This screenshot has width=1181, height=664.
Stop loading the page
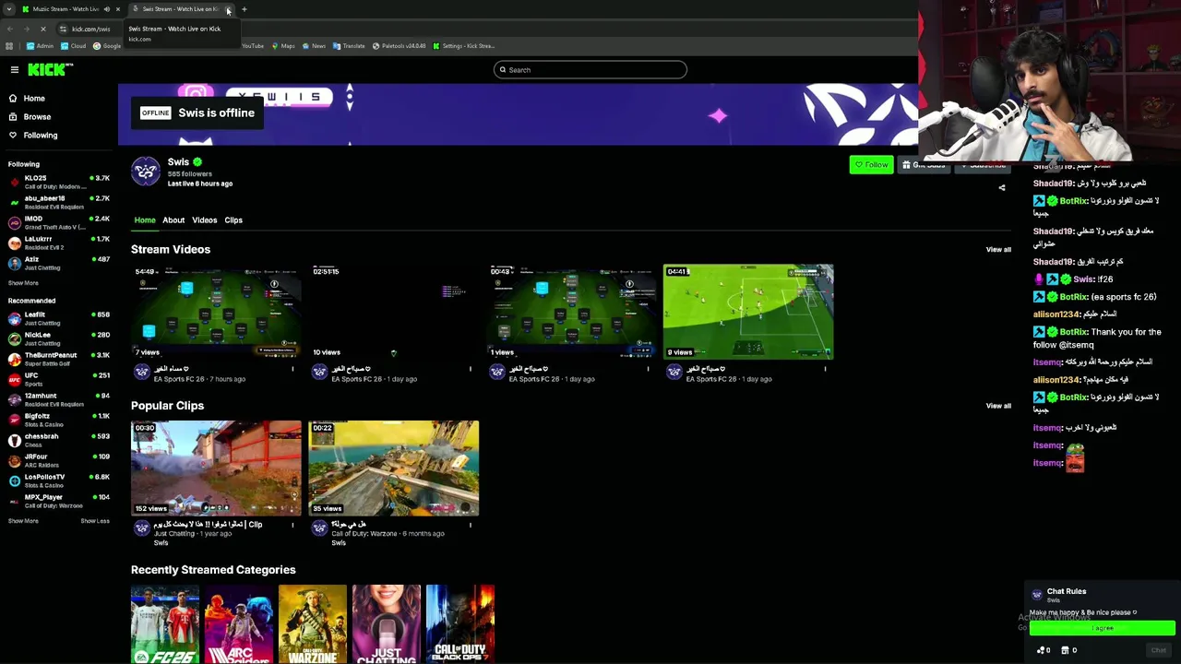coord(42,29)
